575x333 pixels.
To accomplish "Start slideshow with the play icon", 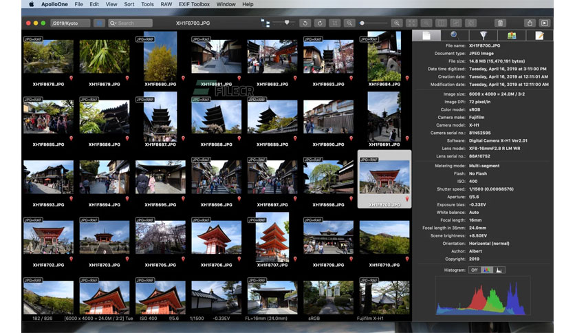I will (545, 23).
